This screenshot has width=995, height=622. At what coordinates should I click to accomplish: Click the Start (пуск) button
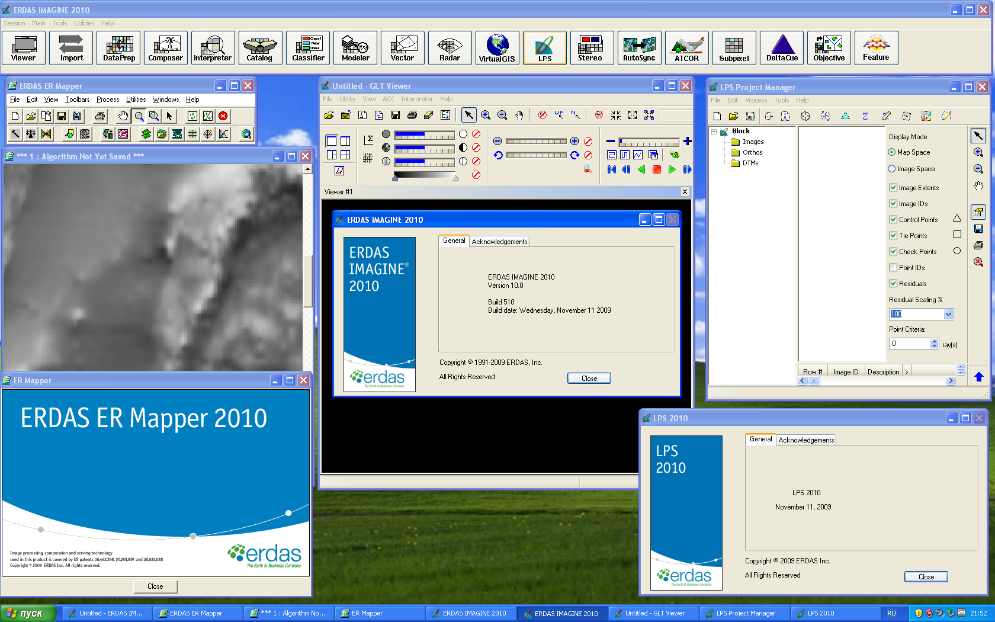[x=28, y=613]
